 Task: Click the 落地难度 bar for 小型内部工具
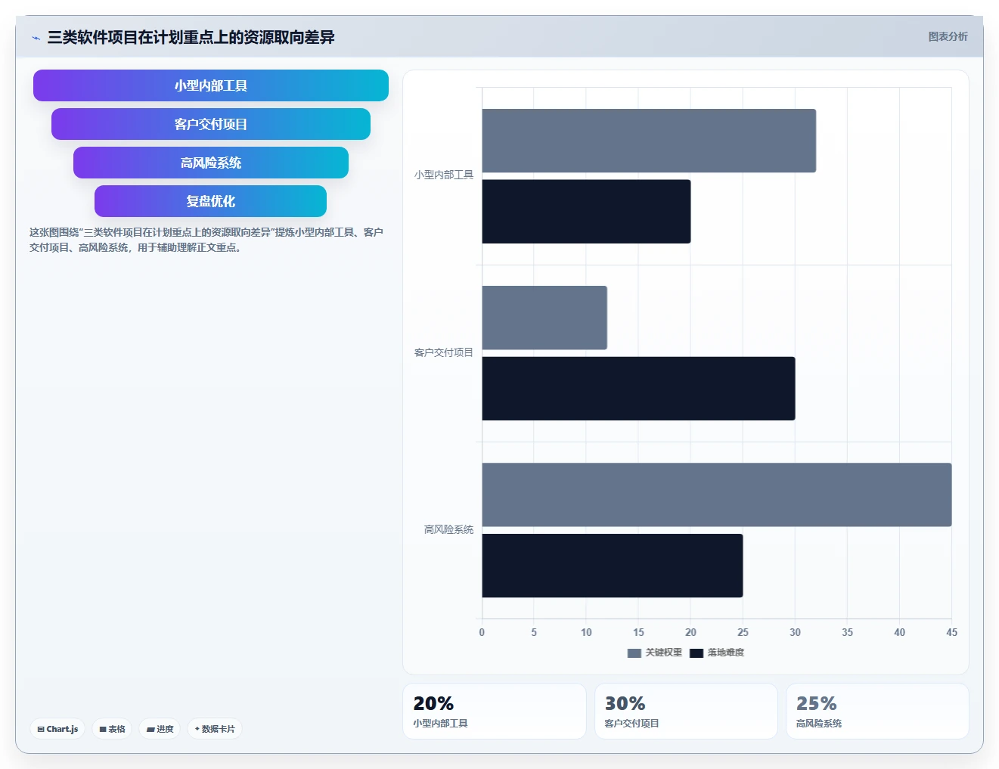click(x=586, y=212)
